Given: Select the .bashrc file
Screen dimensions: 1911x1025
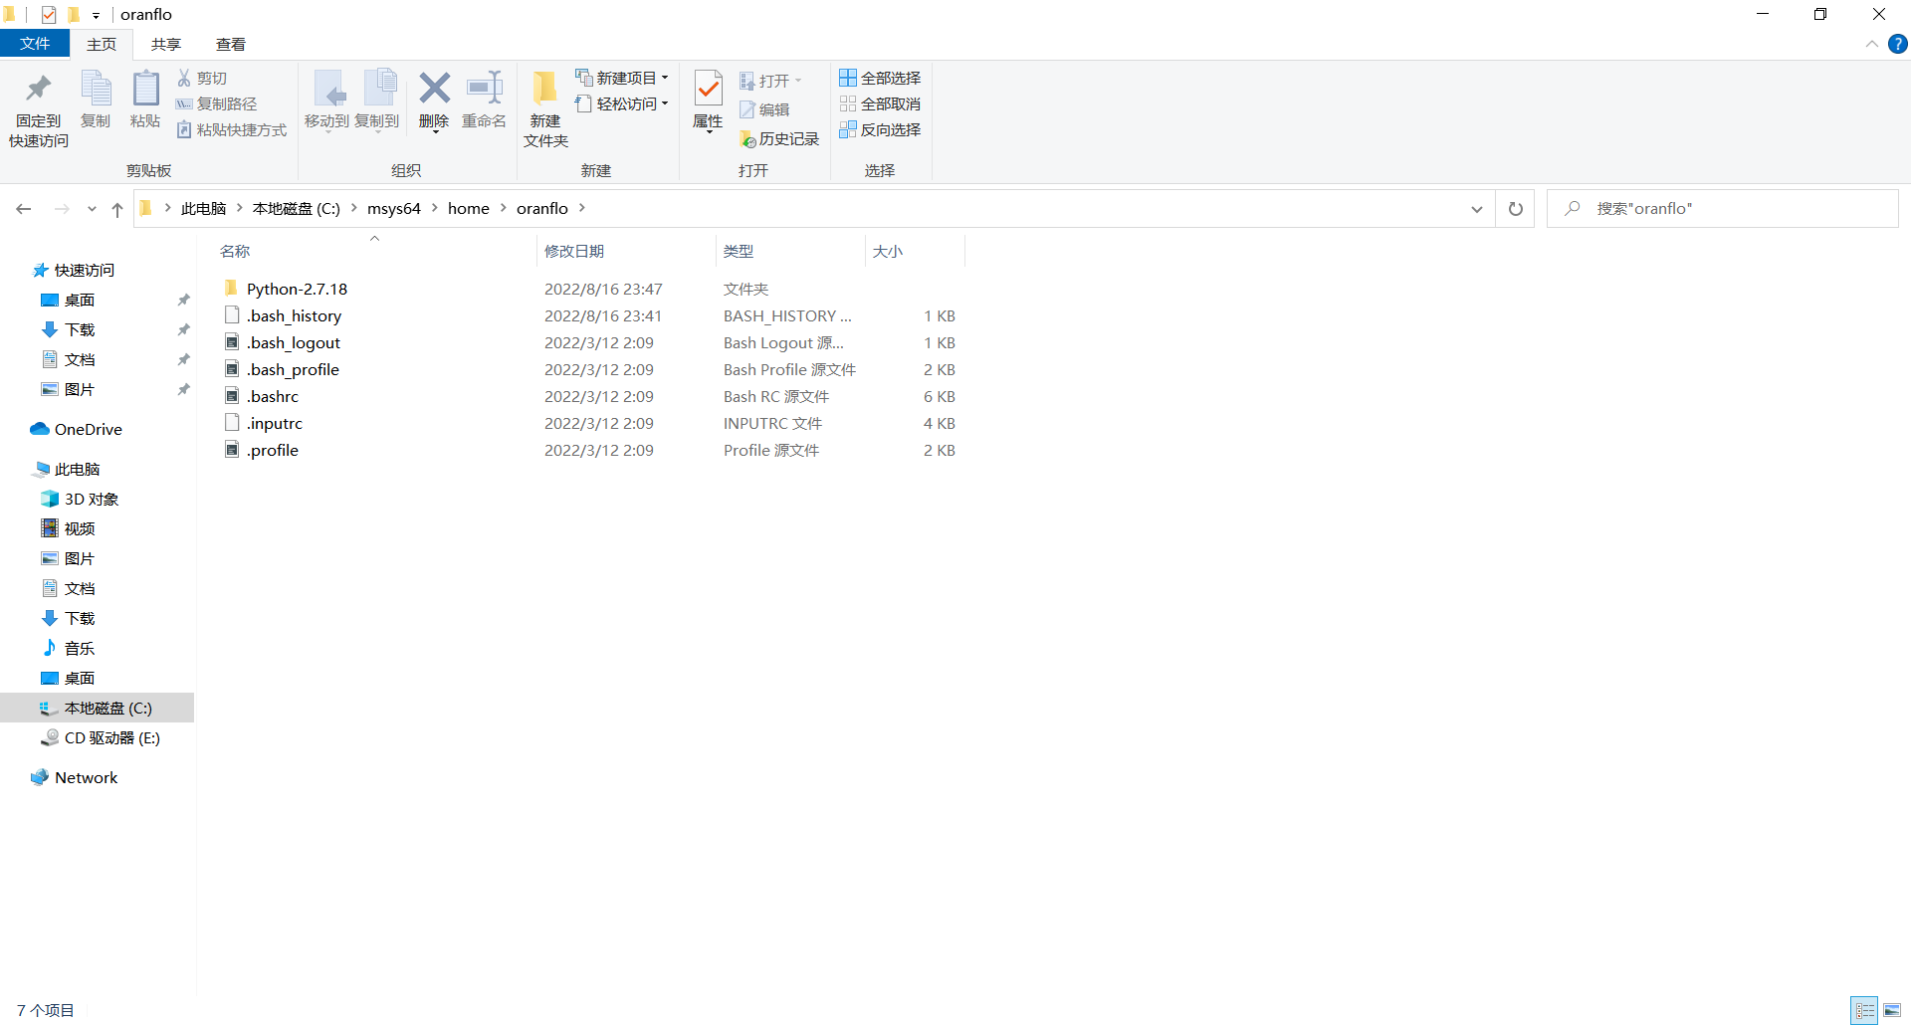Looking at the screenshot, I should (x=273, y=396).
